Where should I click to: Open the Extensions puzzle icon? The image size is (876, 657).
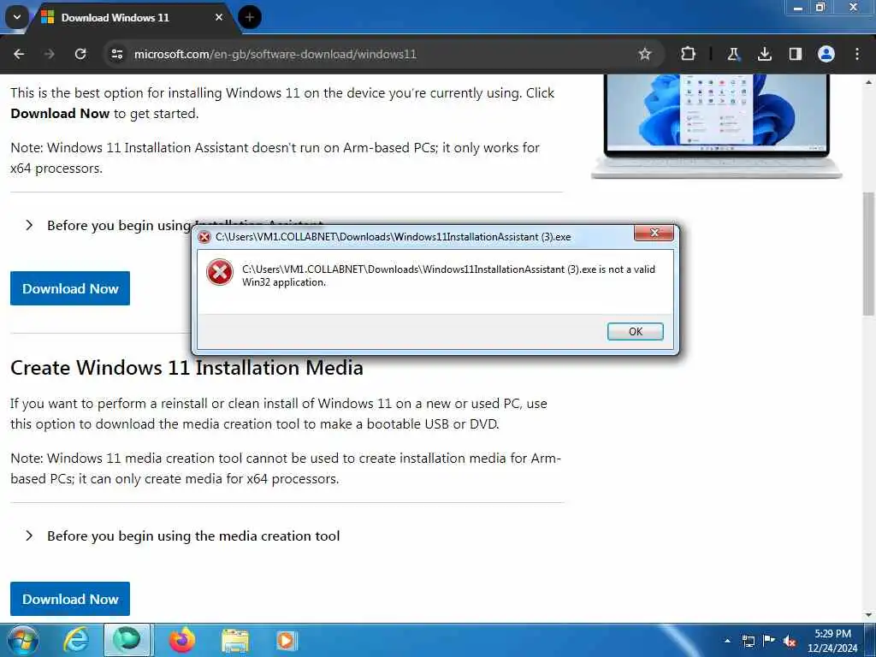click(x=689, y=54)
